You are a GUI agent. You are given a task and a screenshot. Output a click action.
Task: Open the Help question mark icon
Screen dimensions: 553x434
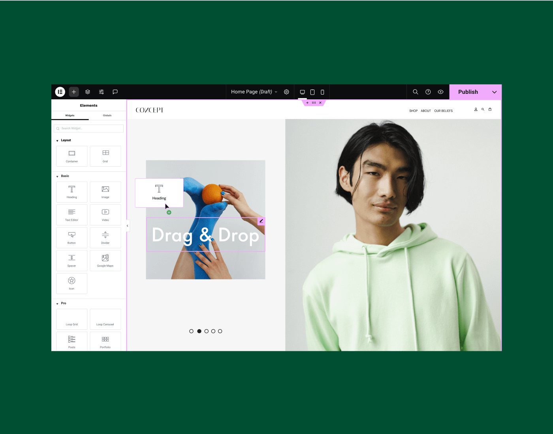pyautogui.click(x=428, y=92)
